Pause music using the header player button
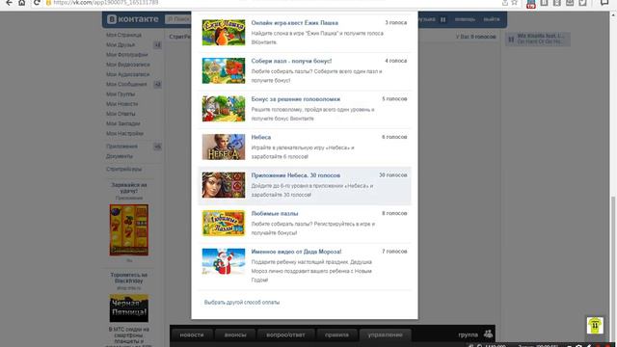Viewport: 617px width, 347px height. click(443, 19)
